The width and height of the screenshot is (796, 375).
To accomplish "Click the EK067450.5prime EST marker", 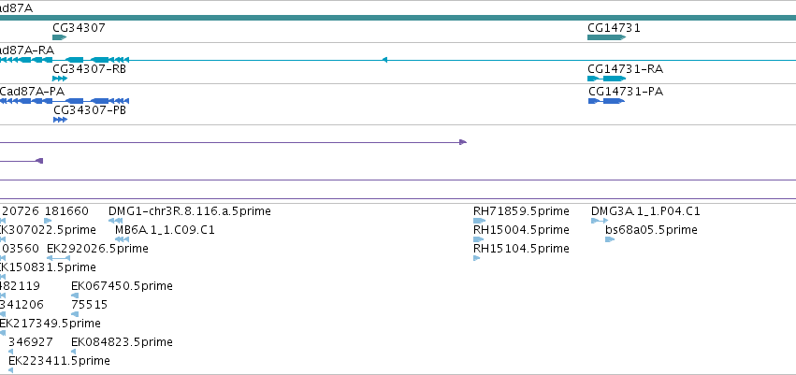I will coord(75,296).
